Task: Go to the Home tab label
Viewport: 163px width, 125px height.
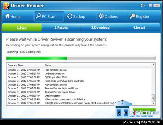Action: (x=15, y=17)
